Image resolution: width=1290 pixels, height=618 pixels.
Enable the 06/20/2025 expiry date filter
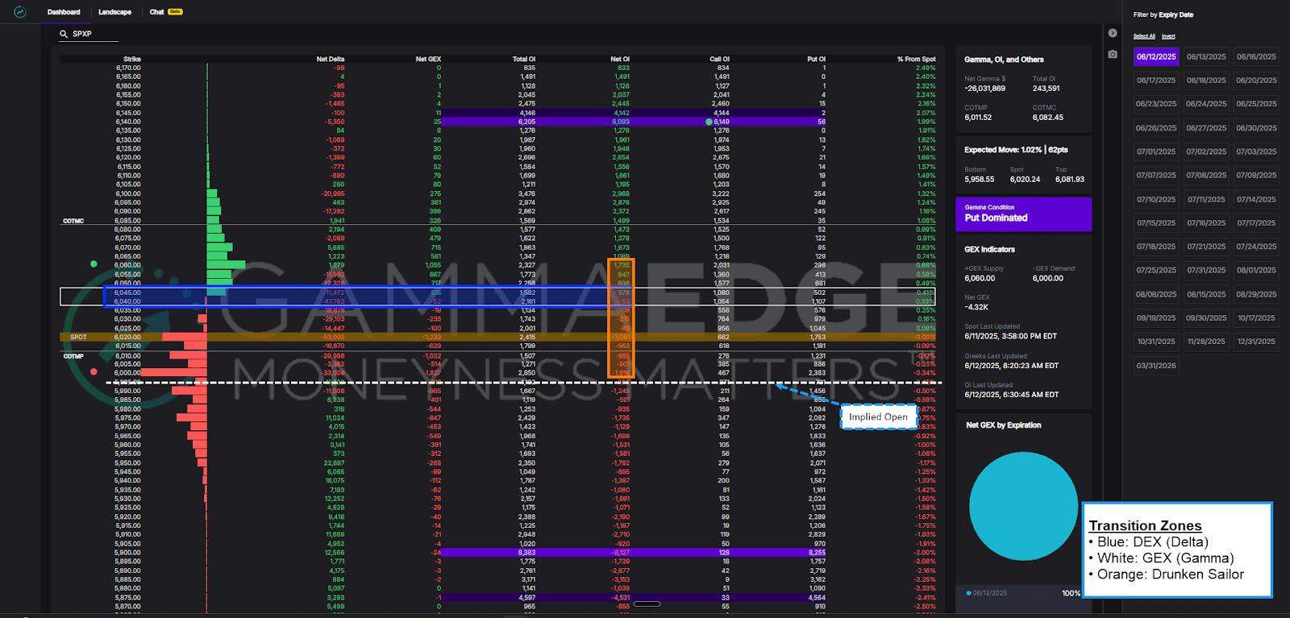point(1256,81)
